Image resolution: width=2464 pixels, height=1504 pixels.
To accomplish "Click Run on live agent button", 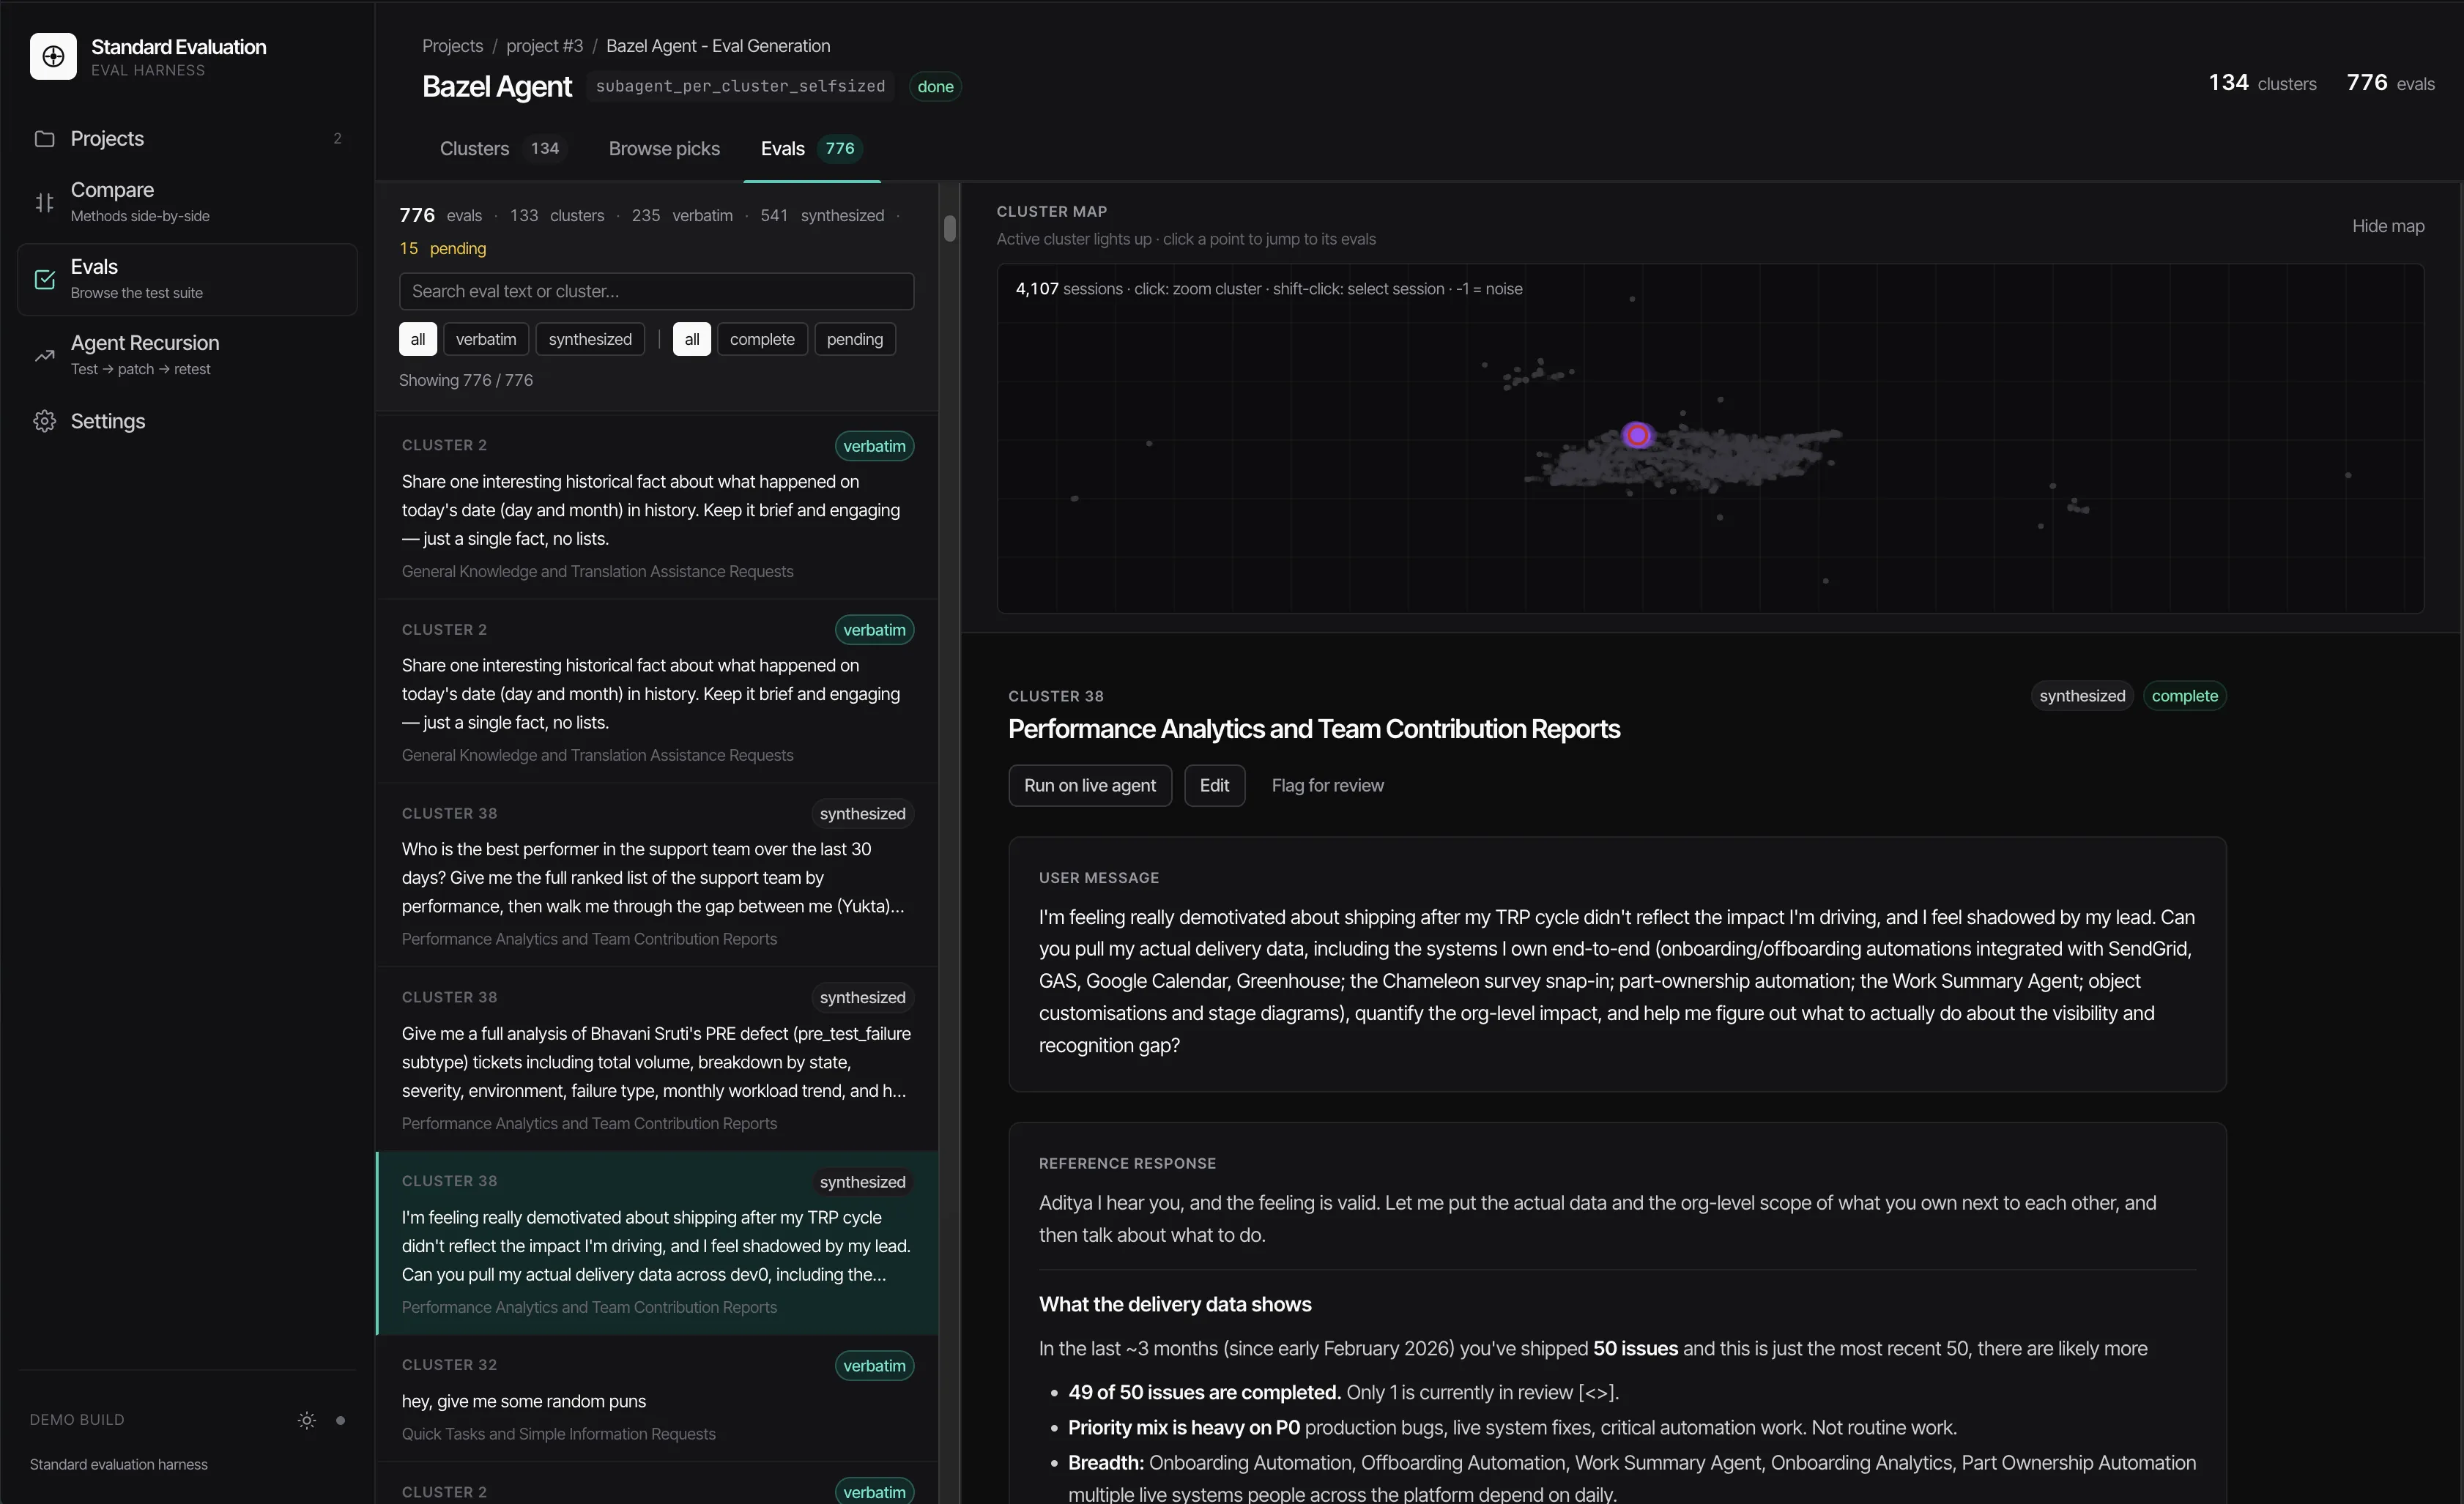I will click(x=1090, y=786).
